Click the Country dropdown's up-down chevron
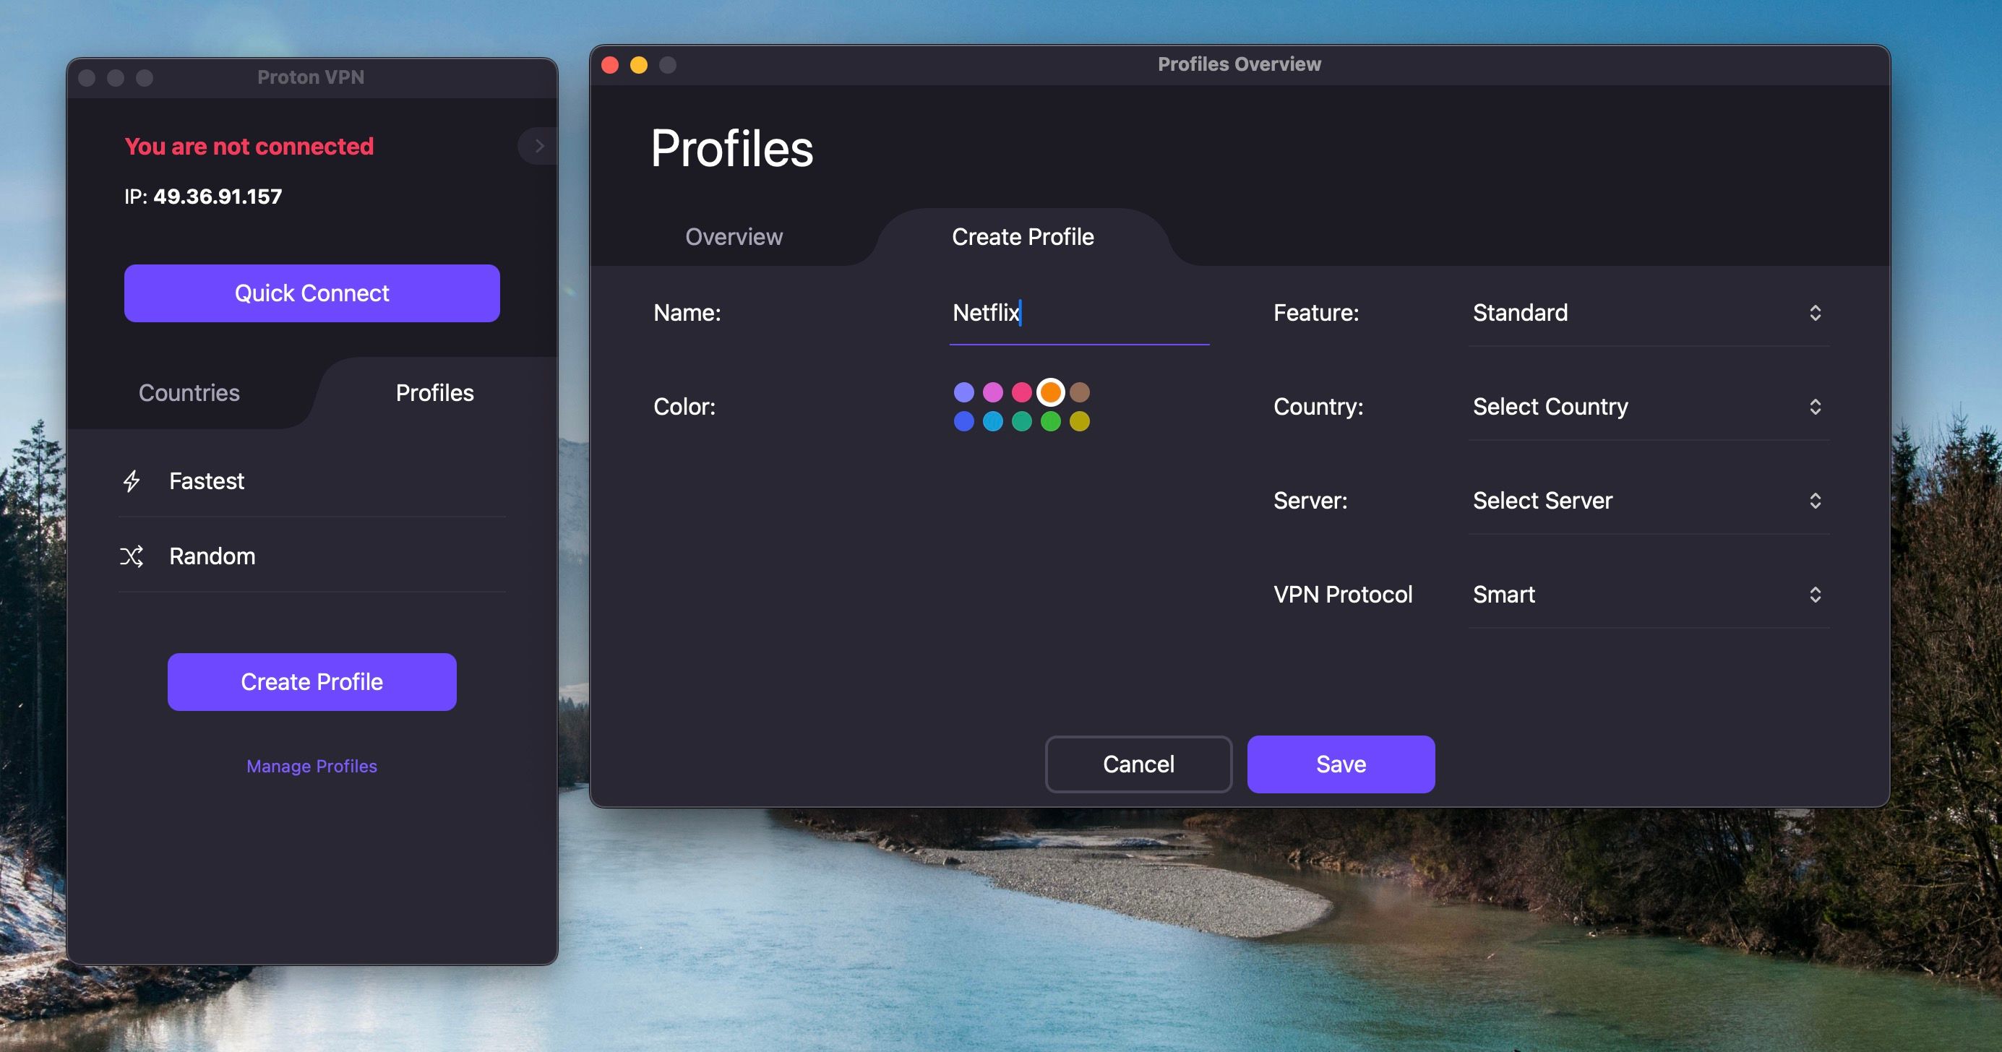This screenshot has height=1052, width=2002. click(1815, 407)
